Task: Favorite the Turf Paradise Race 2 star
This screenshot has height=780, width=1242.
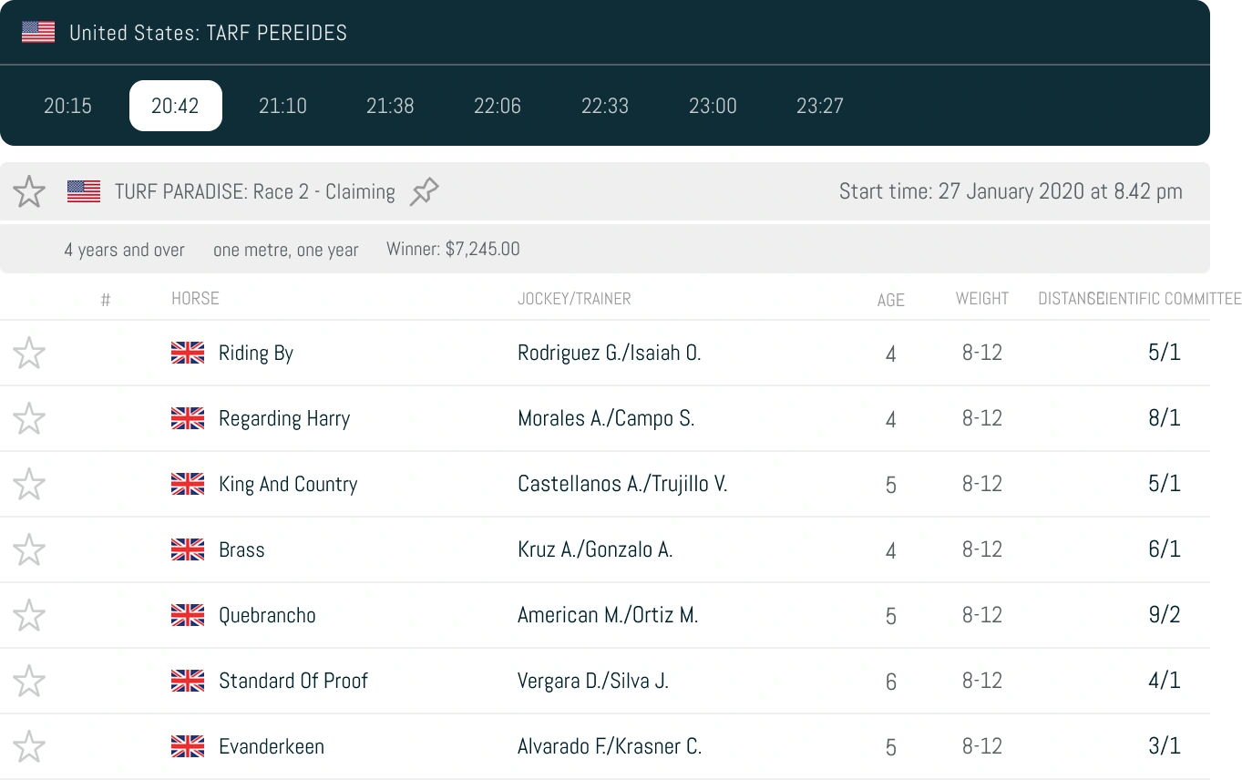Action: point(29,191)
